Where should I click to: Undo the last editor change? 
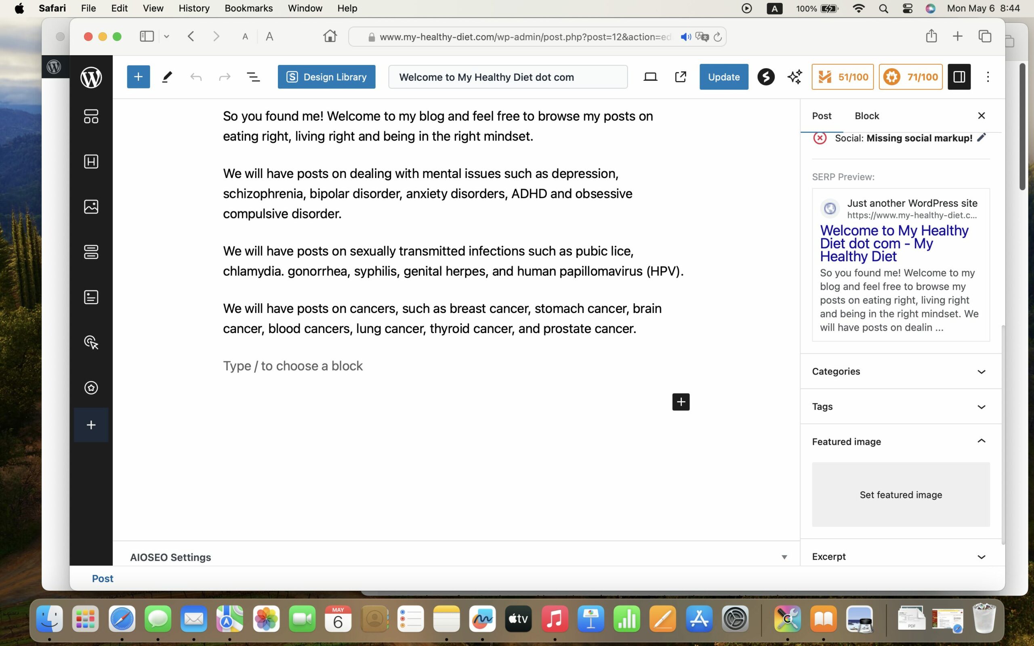point(196,77)
